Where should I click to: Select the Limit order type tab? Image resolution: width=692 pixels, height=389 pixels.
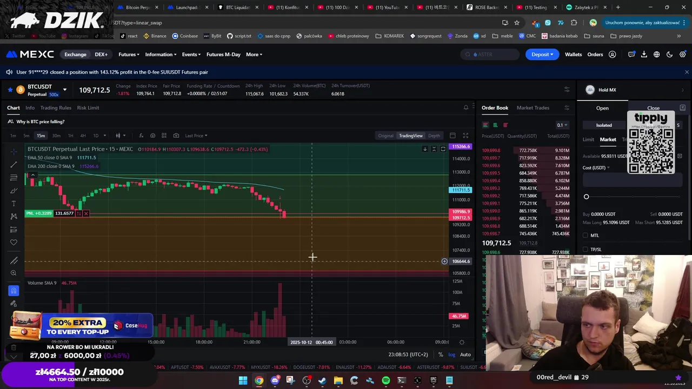click(588, 140)
